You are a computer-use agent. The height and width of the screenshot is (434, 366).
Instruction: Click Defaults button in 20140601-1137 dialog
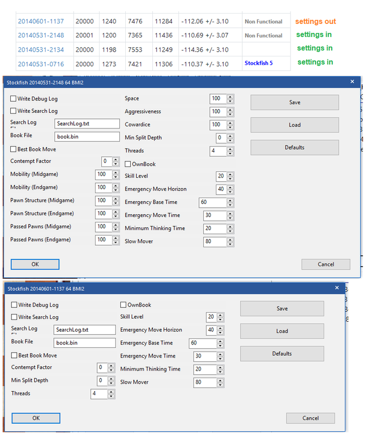(x=282, y=354)
